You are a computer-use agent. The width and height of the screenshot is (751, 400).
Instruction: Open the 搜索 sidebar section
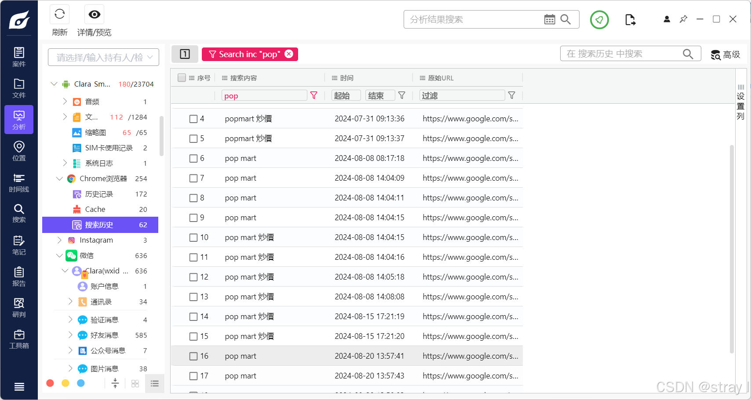click(19, 213)
